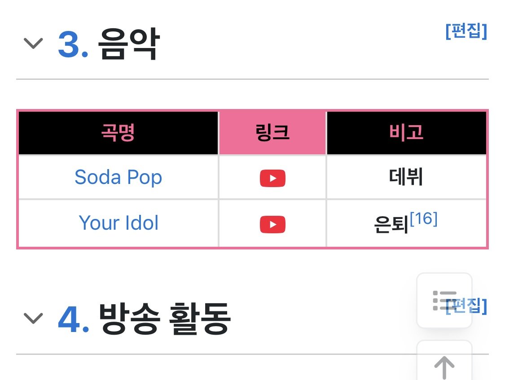Open the floating table of contents button
505x380 pixels.
(444, 301)
